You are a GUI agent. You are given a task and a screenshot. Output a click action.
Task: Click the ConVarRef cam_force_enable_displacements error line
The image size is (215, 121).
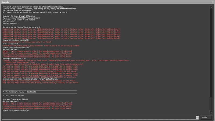pos(41,46)
